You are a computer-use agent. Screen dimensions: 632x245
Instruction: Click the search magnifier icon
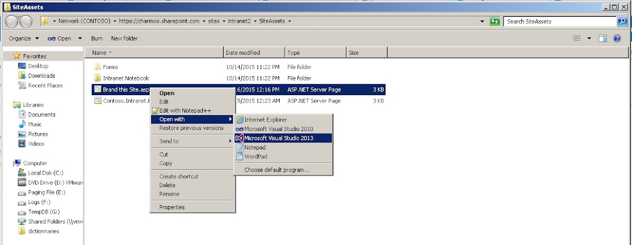[622, 22]
